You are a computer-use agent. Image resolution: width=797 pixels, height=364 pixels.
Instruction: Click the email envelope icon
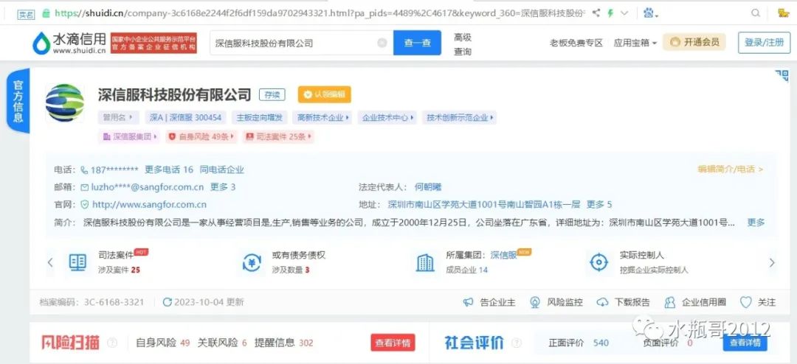[x=84, y=187]
